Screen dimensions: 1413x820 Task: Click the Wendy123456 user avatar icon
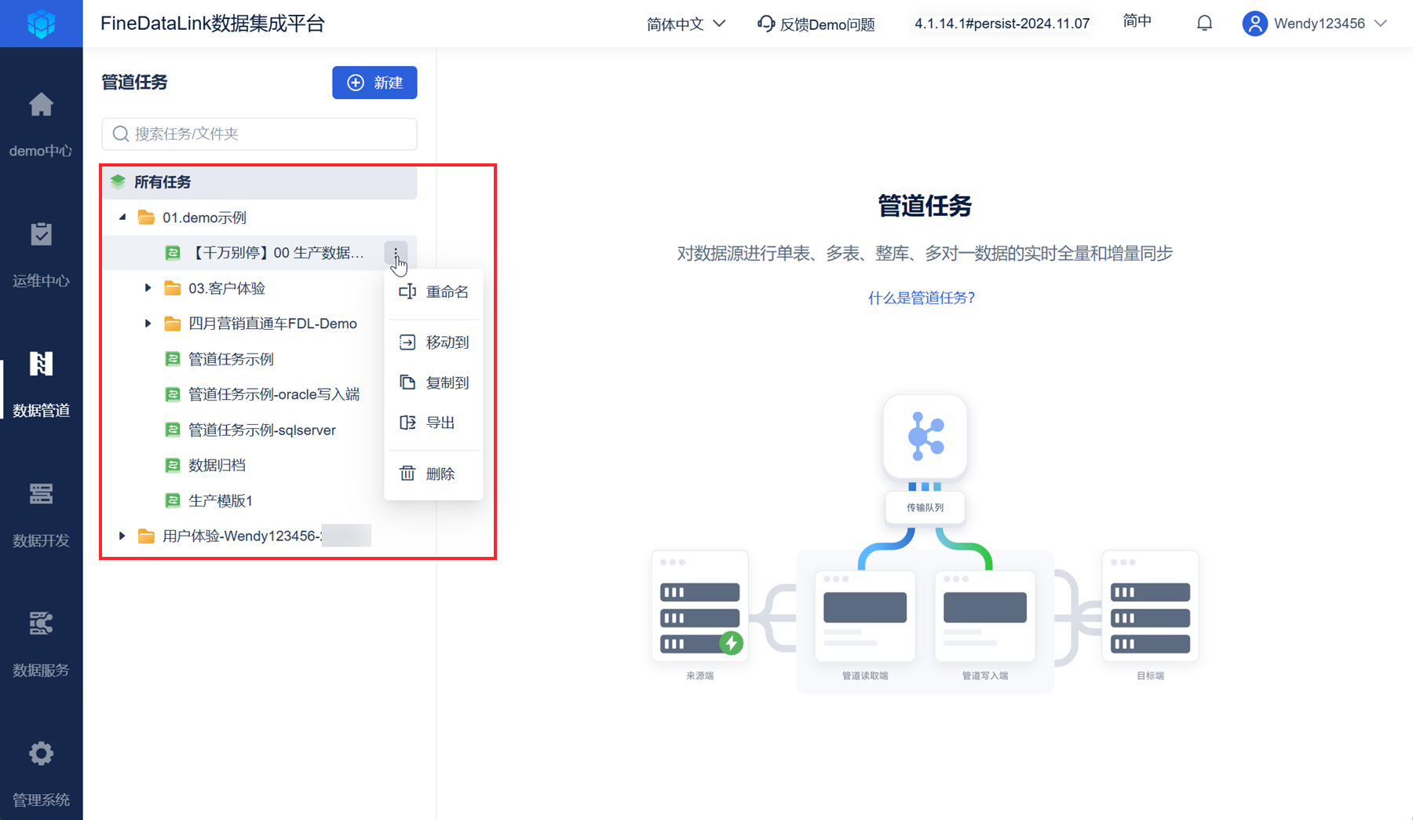pyautogui.click(x=1254, y=24)
